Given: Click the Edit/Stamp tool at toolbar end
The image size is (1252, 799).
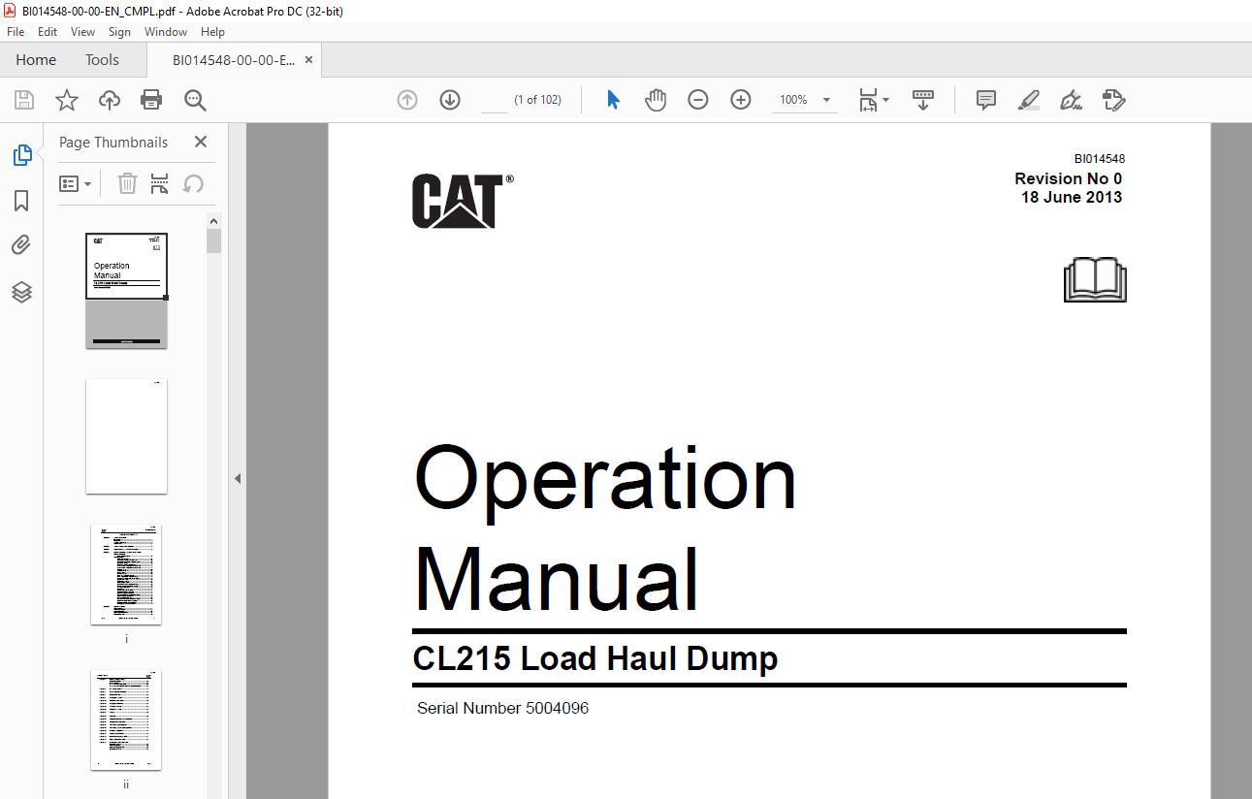Looking at the screenshot, I should coord(1113,100).
